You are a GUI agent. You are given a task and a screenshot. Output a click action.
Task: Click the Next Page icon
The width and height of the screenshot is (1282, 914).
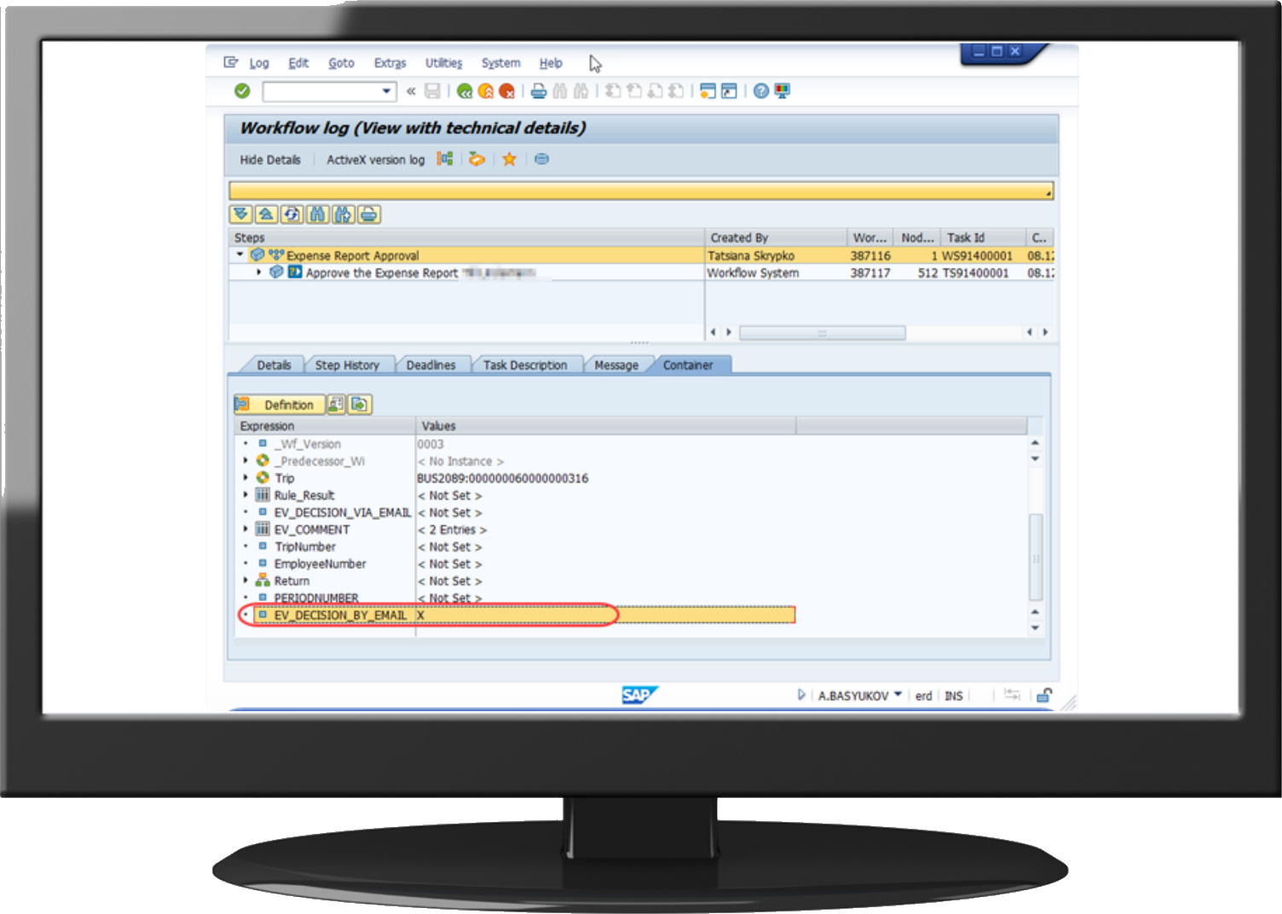point(655,90)
